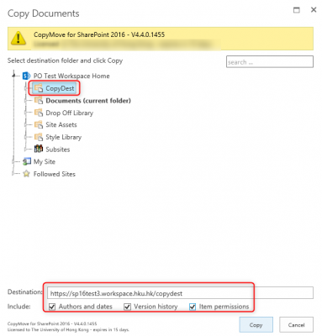Select Followed Sites label in tree
322x336 pixels.
pos(55,174)
